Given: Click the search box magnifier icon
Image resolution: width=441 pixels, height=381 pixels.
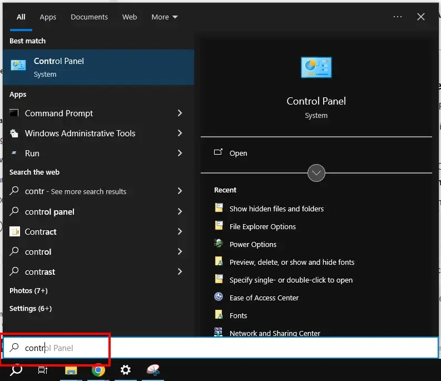Looking at the screenshot, I should pyautogui.click(x=14, y=348).
